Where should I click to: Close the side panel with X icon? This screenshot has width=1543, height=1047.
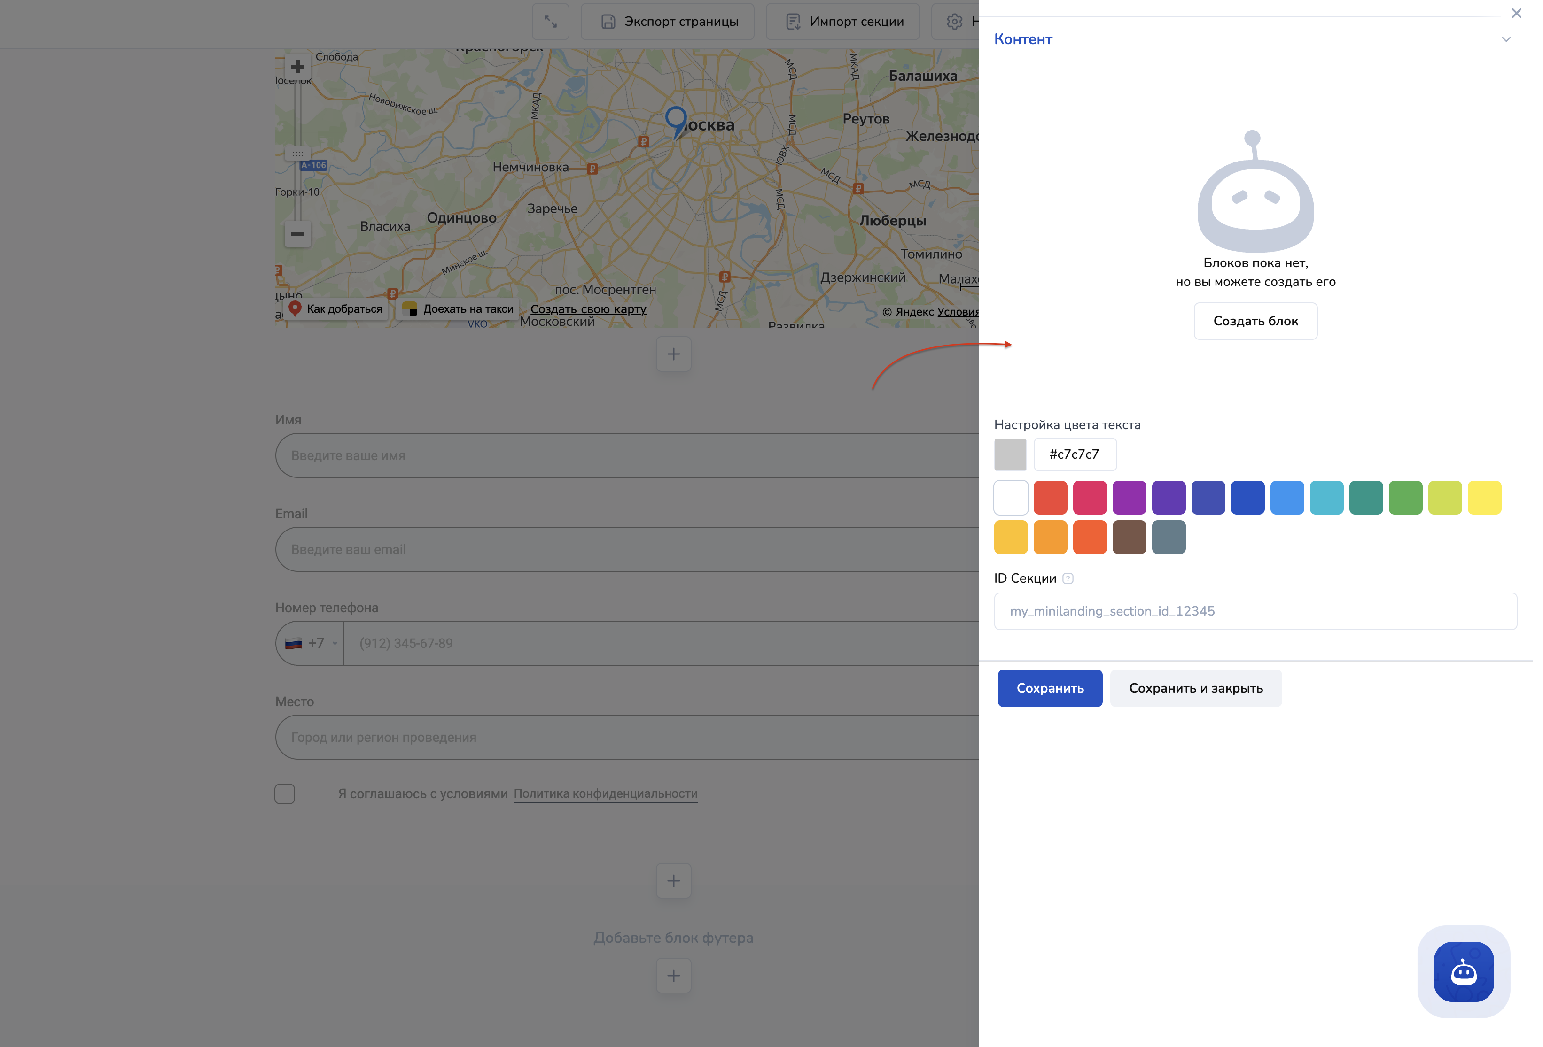pos(1516,13)
